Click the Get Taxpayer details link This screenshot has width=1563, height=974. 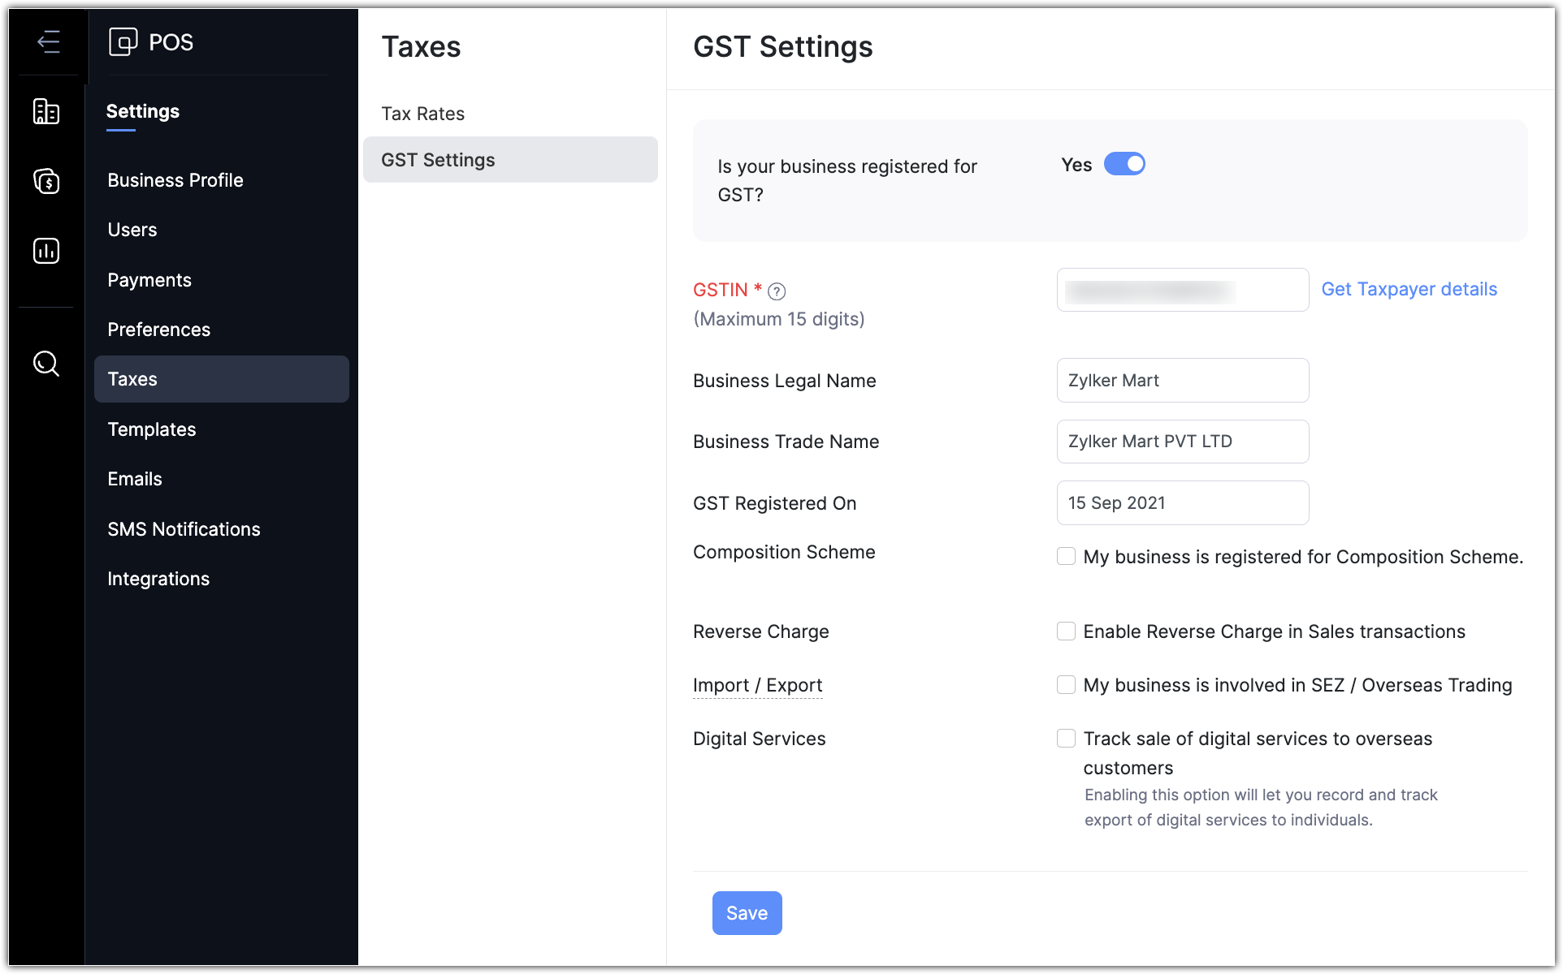(x=1409, y=289)
